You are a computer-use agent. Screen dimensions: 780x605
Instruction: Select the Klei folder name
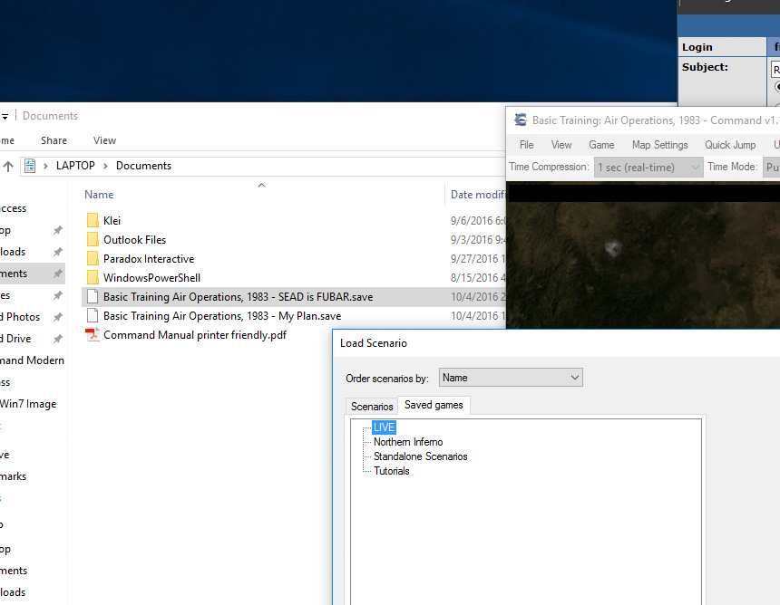112,221
